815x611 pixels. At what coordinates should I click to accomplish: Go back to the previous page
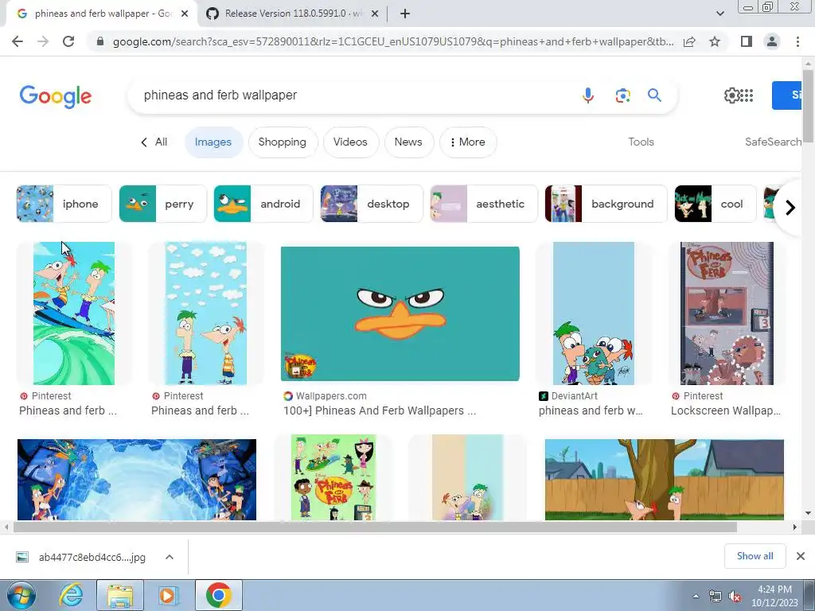(18, 41)
